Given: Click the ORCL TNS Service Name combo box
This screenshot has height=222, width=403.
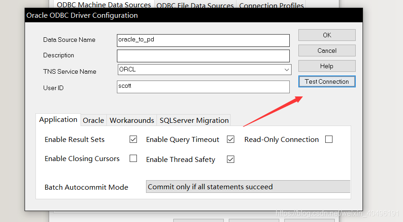Looking at the screenshot, I should (204, 70).
